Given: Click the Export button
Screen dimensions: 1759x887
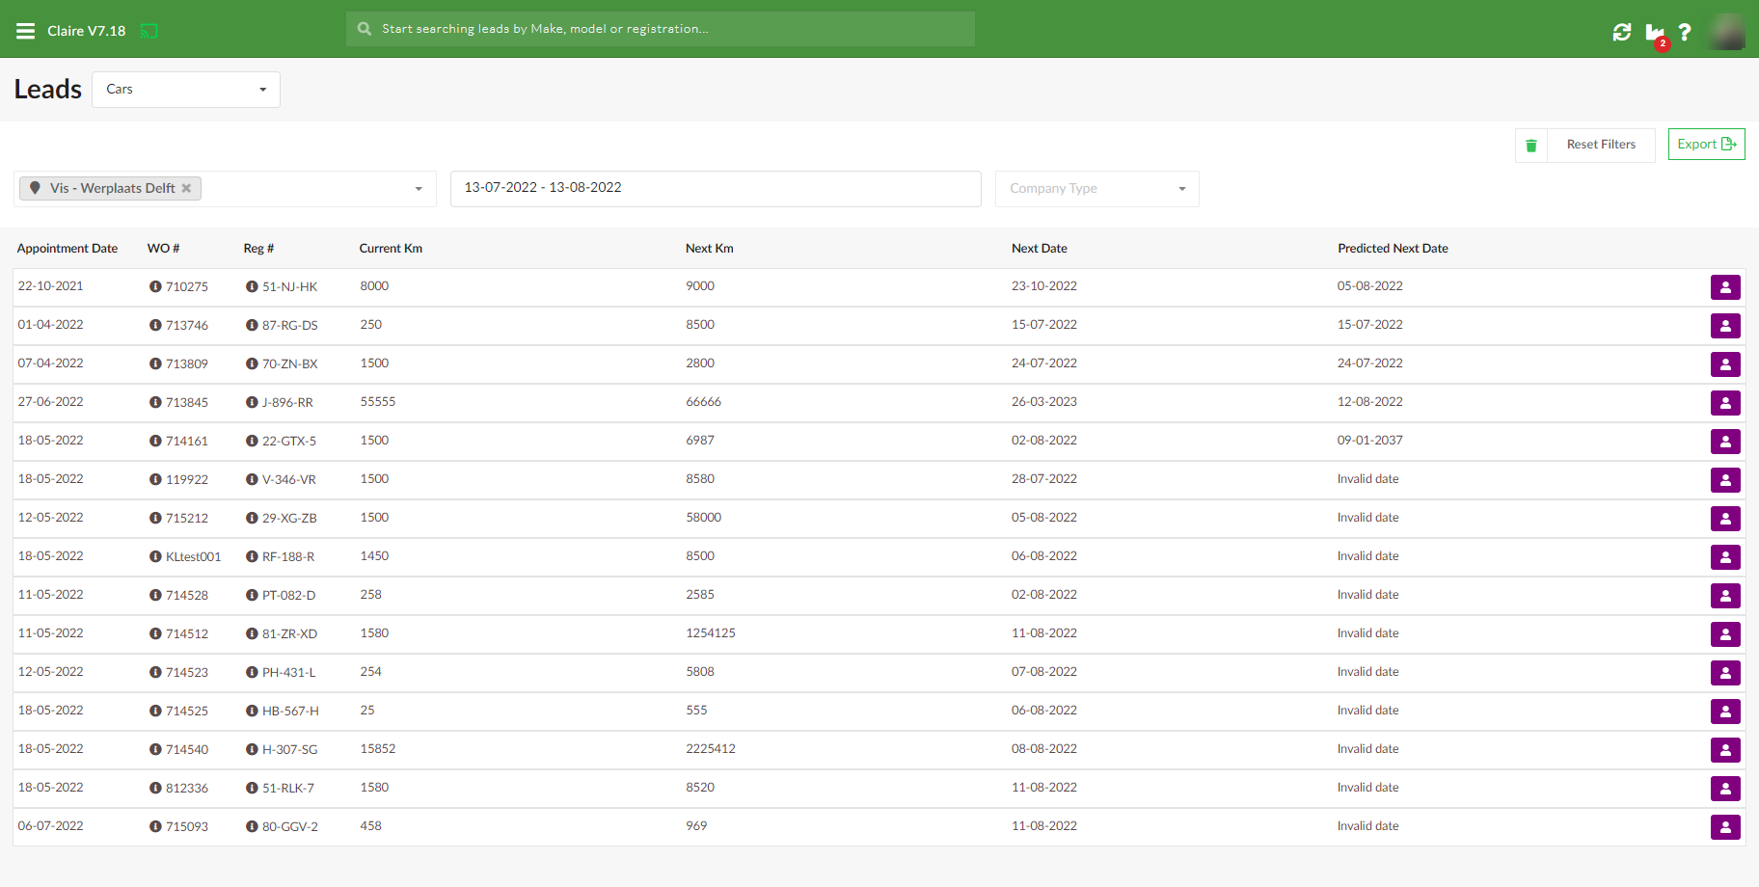Looking at the screenshot, I should [x=1706, y=145].
